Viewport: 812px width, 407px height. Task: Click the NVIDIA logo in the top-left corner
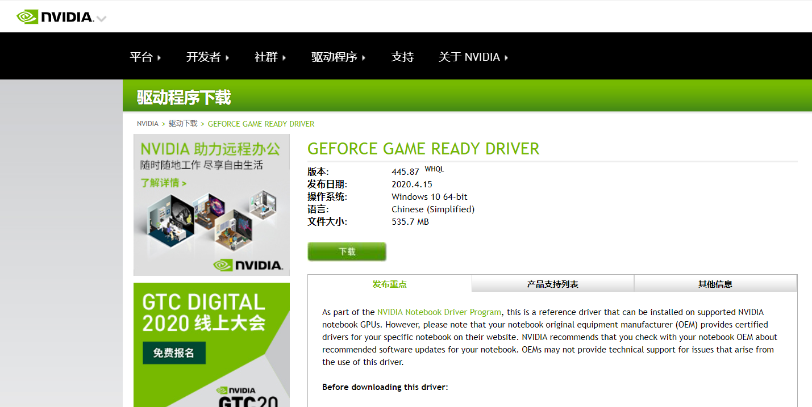pyautogui.click(x=55, y=16)
